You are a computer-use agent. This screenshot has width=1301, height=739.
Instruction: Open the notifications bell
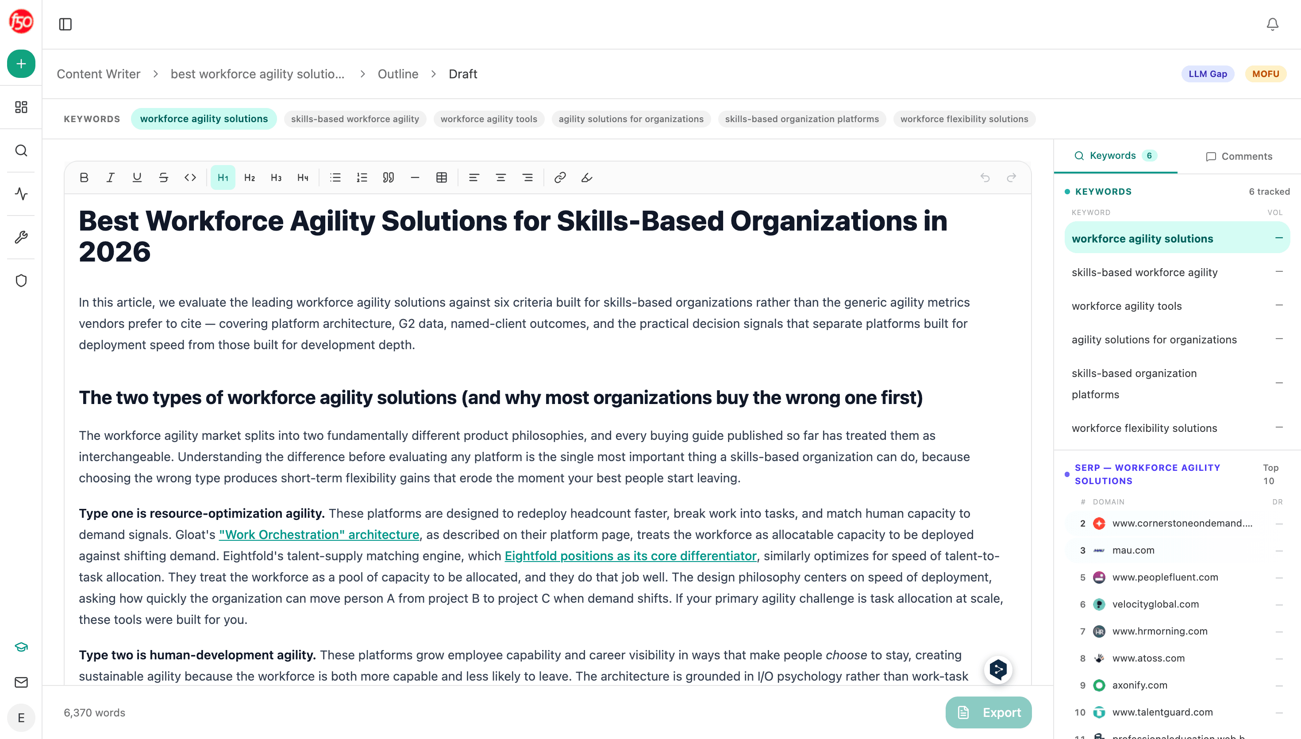pos(1272,24)
